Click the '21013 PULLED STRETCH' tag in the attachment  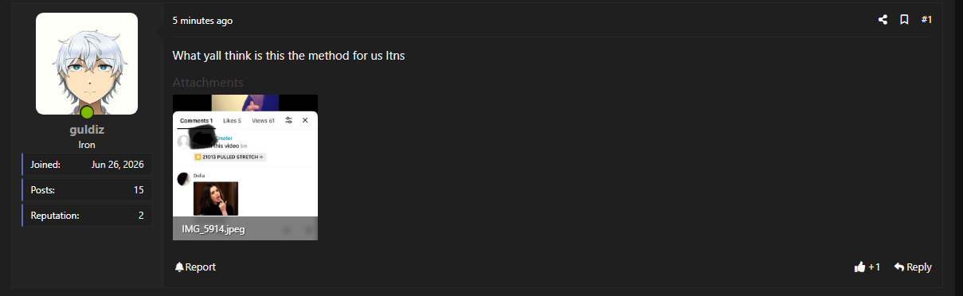pos(229,158)
